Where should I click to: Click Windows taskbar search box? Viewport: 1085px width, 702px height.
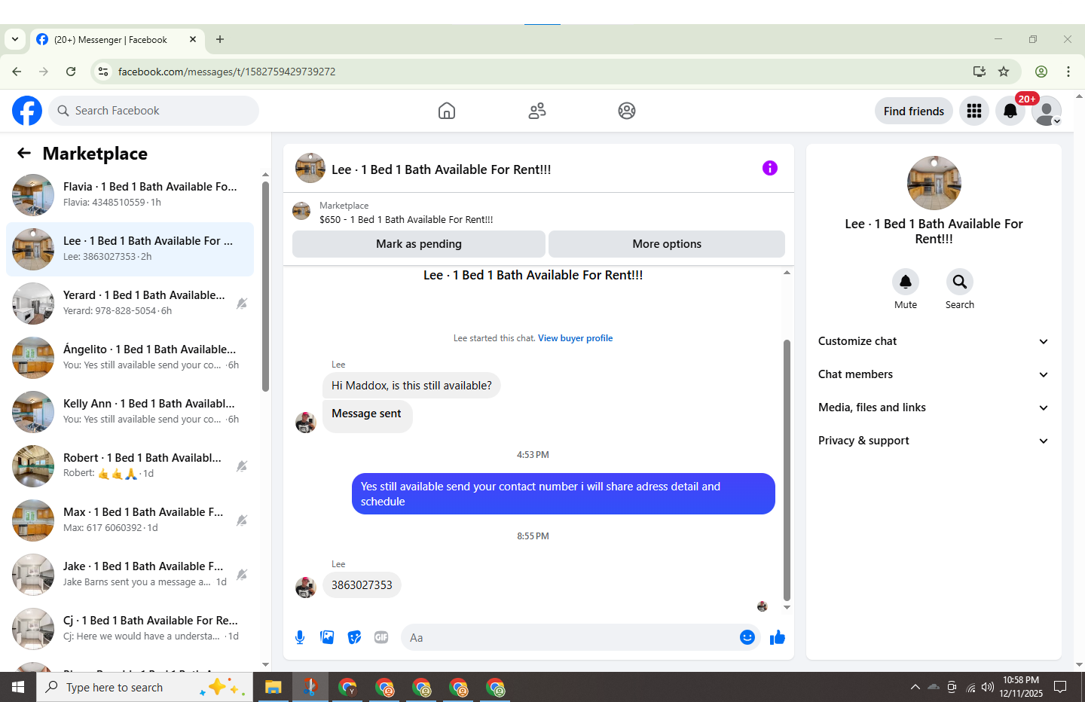pos(145,687)
